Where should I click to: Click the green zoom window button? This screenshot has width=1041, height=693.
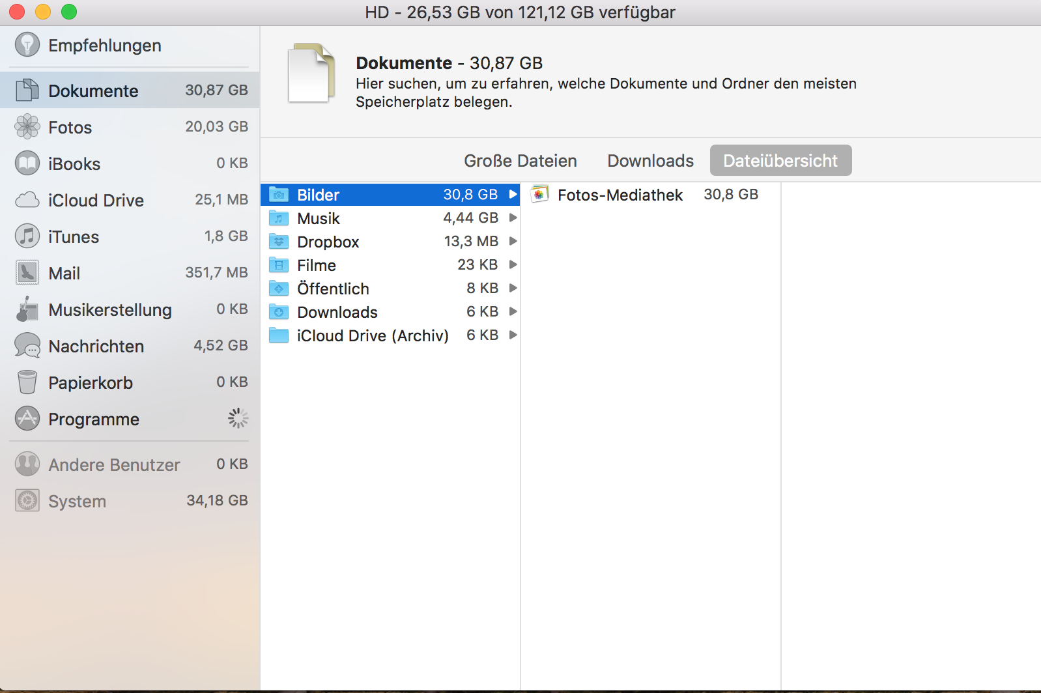pos(69,12)
